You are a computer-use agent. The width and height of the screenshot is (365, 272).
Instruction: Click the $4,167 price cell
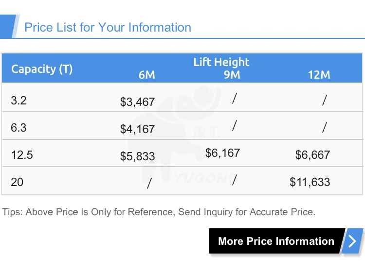click(x=137, y=129)
